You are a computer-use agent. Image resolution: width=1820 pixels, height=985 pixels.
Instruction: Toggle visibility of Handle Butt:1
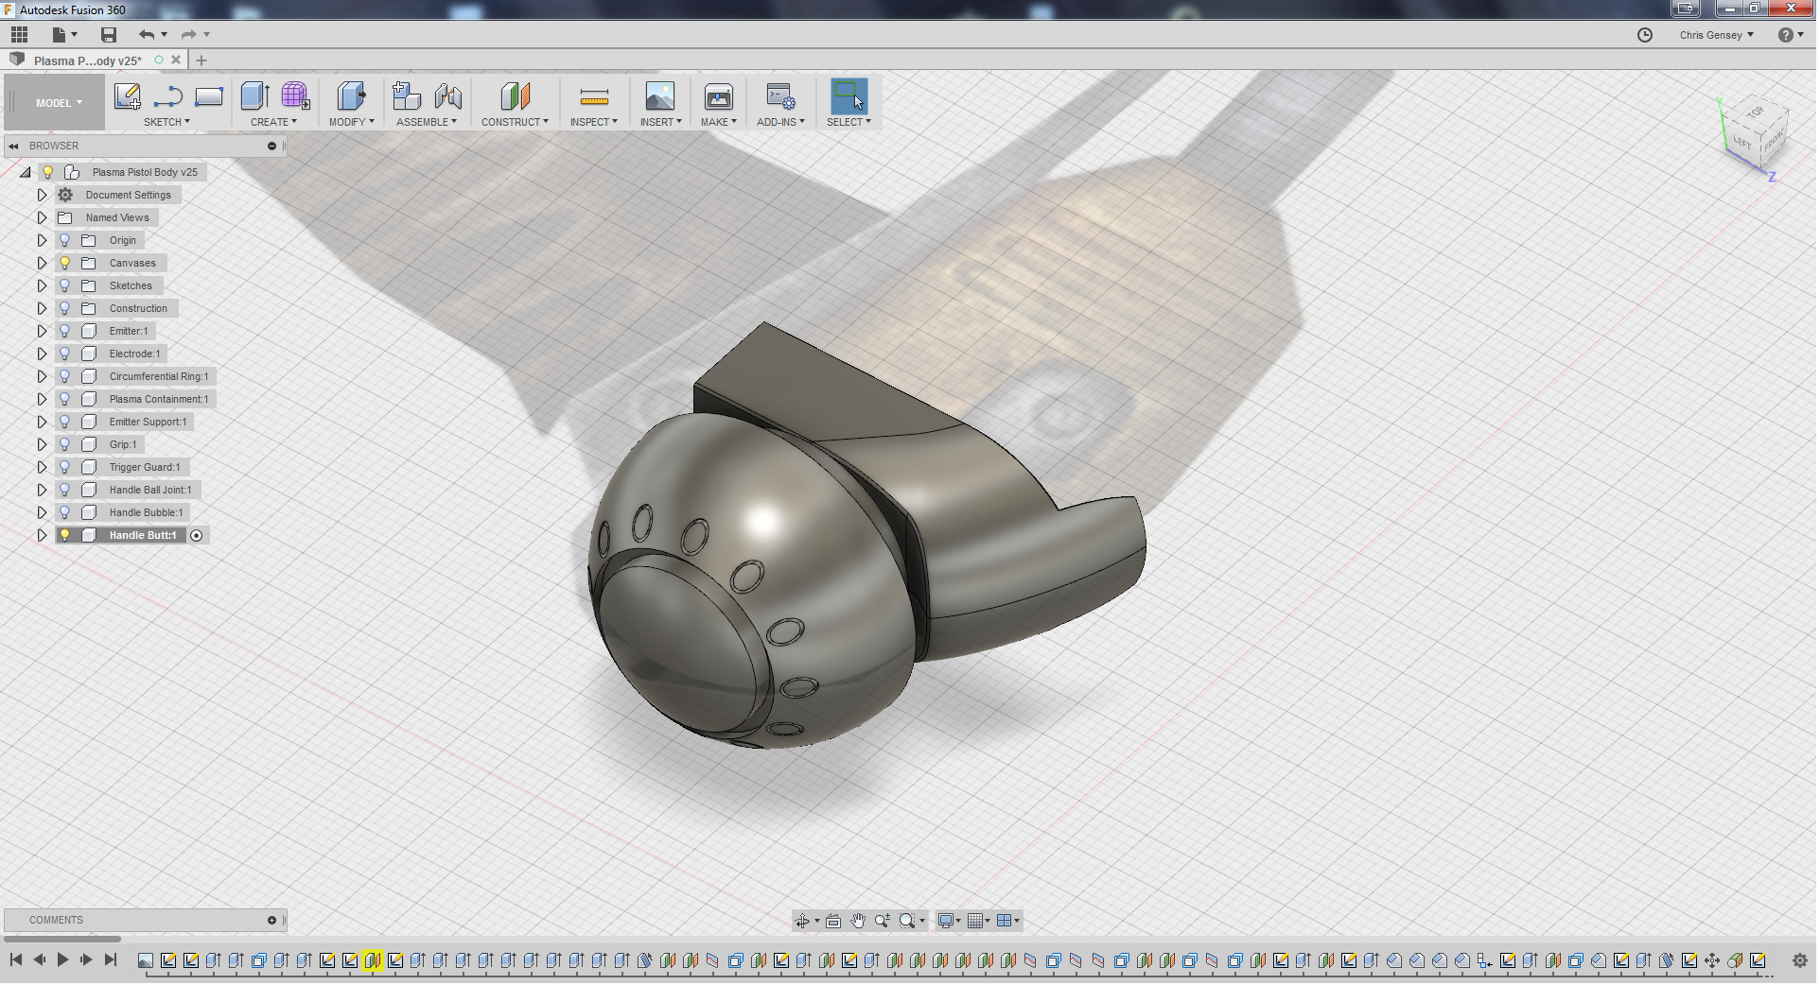tap(65, 536)
